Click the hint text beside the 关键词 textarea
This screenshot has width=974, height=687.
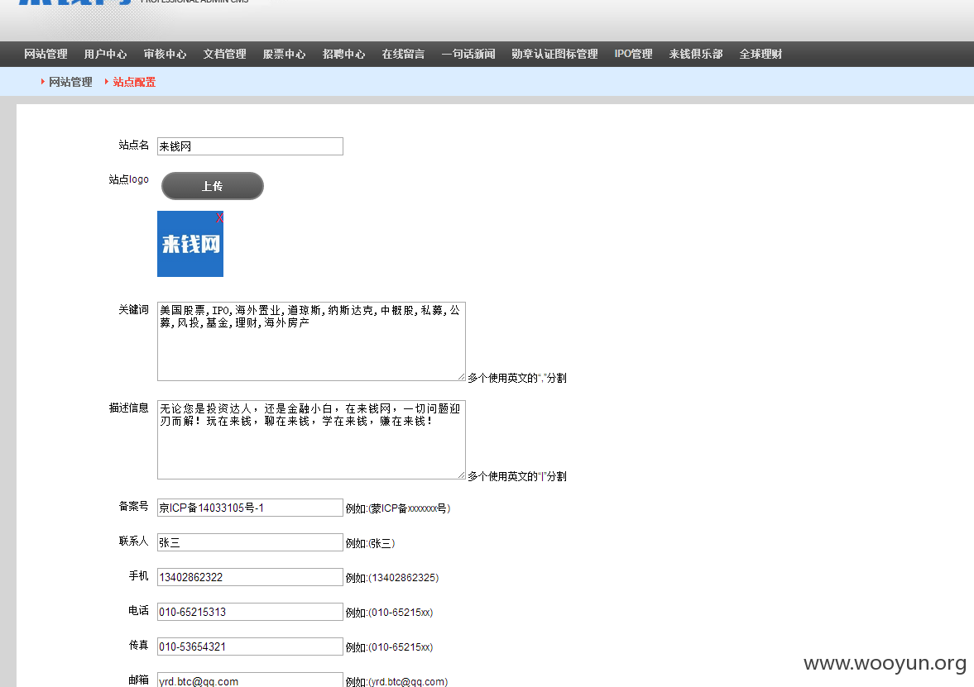tap(517, 378)
